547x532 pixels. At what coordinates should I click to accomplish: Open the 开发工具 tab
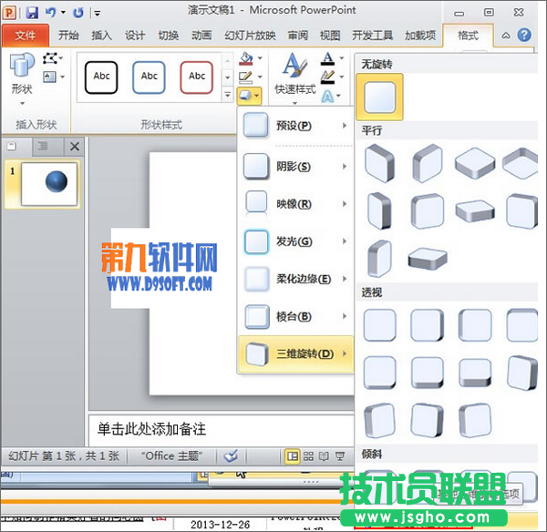[372, 36]
